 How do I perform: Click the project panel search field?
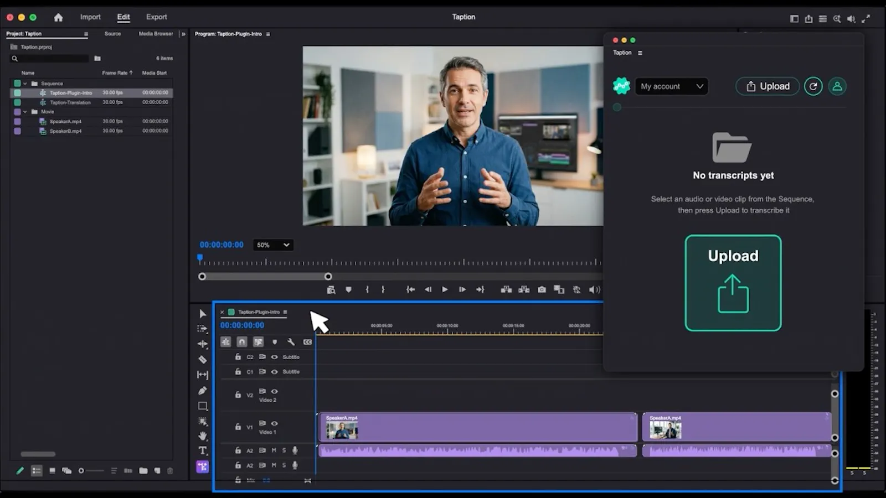pos(50,58)
